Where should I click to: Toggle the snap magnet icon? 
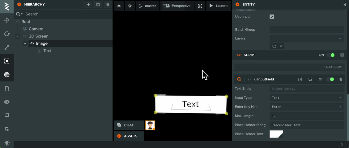pyautogui.click(x=7, y=88)
